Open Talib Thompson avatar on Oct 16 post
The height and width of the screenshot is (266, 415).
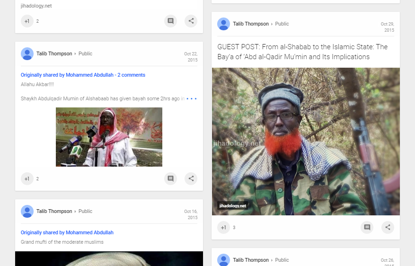27,211
